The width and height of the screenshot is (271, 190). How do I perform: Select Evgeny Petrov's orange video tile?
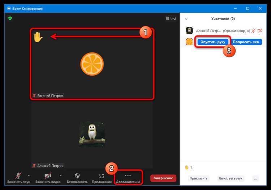[x=92, y=64]
